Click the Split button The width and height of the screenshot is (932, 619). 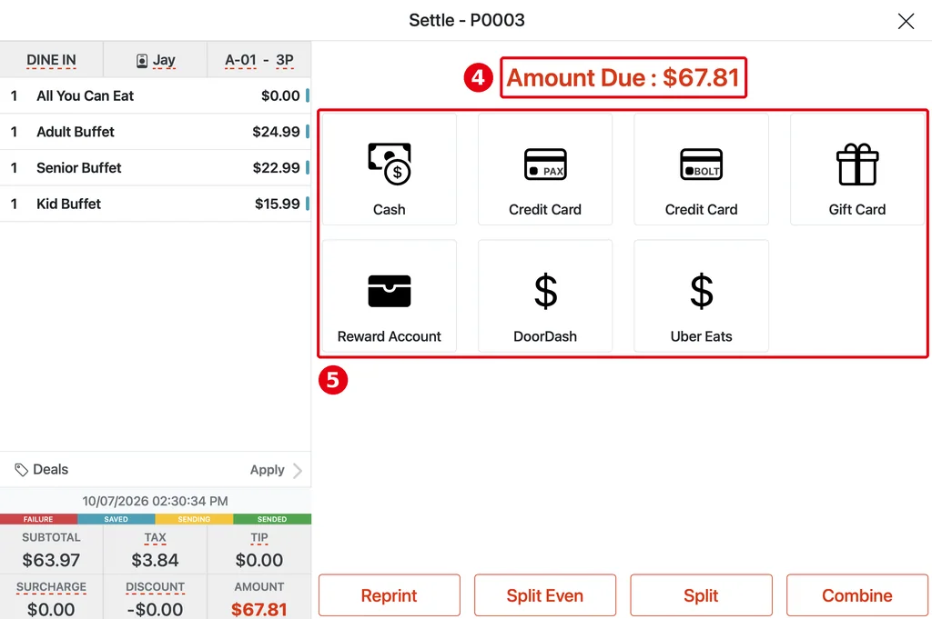click(702, 595)
